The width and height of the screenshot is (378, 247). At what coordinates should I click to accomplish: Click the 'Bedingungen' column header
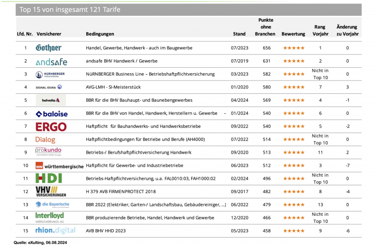pyautogui.click(x=100, y=34)
